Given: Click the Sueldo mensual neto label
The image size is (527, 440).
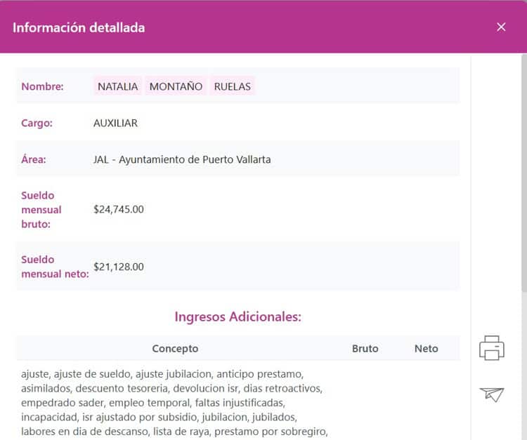Looking at the screenshot, I should pyautogui.click(x=54, y=267).
